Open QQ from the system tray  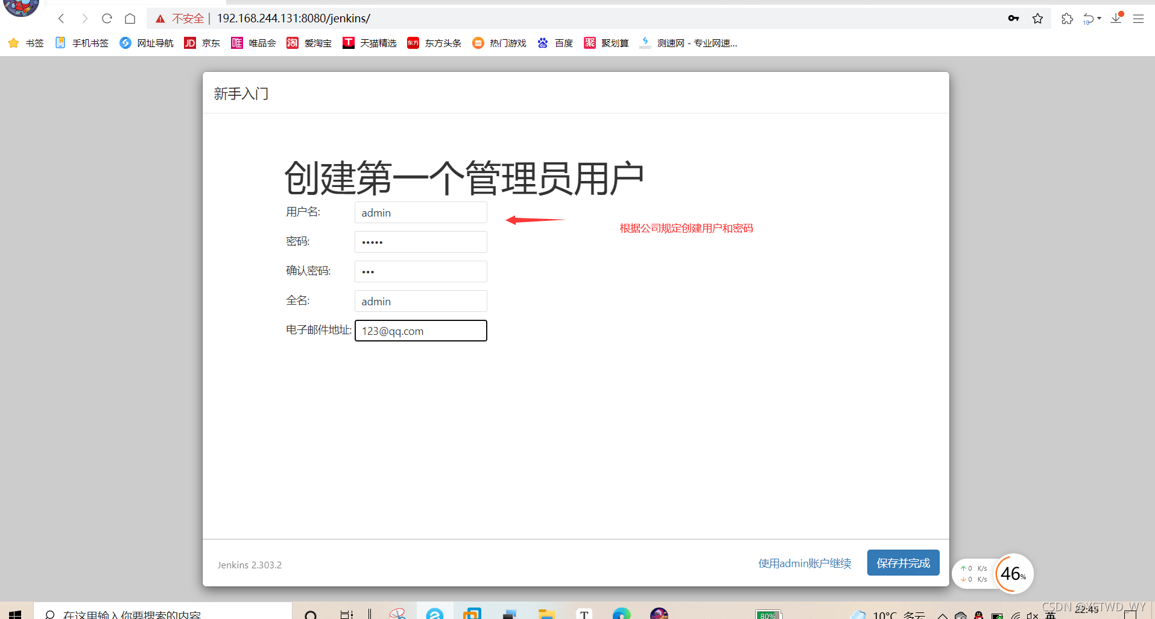coord(978,615)
